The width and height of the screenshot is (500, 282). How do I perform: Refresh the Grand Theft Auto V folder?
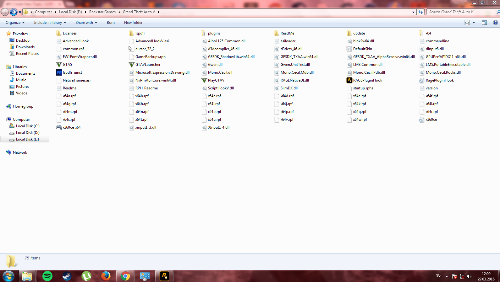point(420,12)
